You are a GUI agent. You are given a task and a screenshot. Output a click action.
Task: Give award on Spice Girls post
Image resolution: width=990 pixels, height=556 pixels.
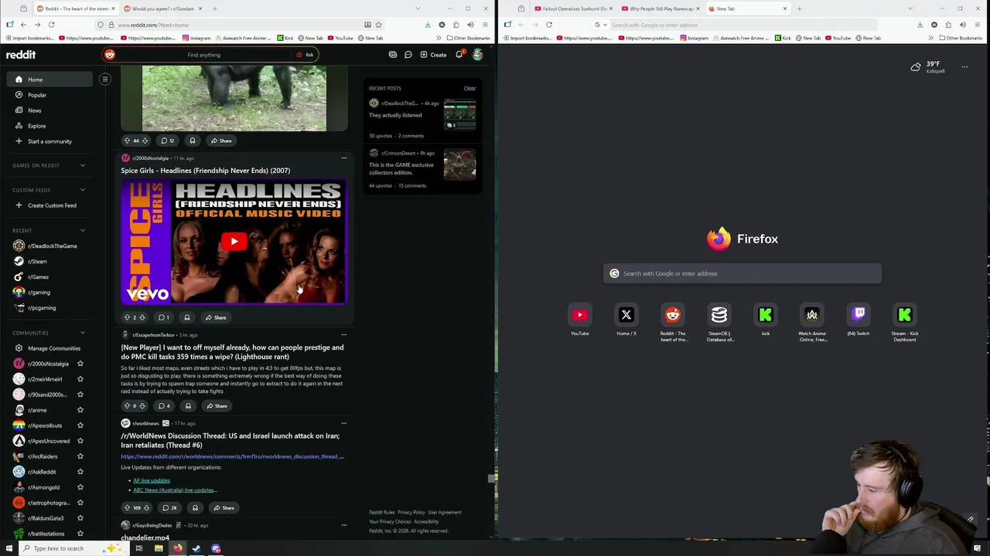click(x=187, y=317)
